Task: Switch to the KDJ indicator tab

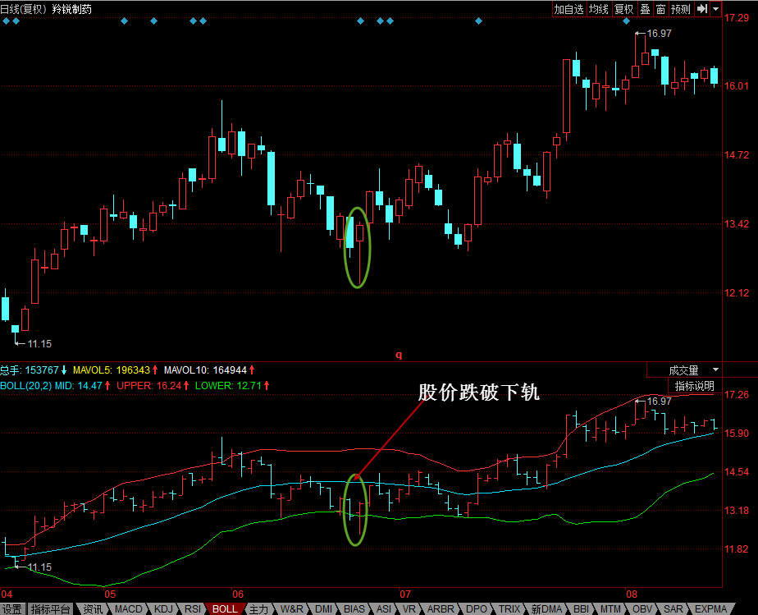Action: pyautogui.click(x=163, y=608)
